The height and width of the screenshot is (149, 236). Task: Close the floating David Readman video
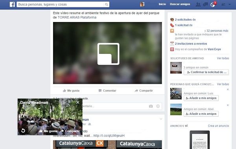click(78, 102)
